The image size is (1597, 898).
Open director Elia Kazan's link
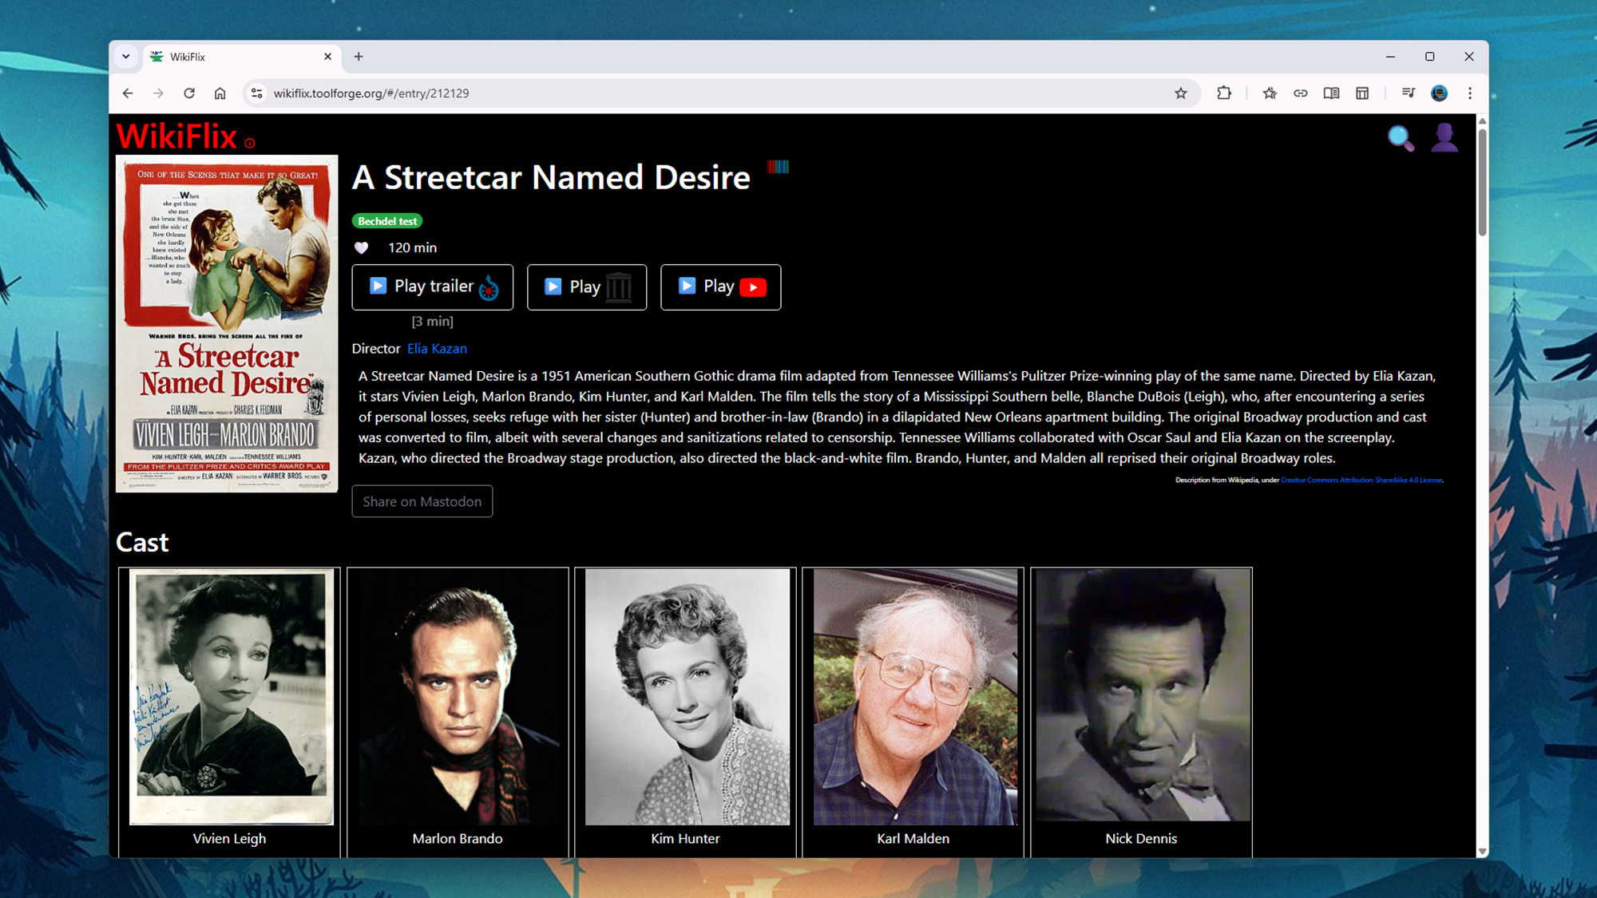tap(437, 348)
